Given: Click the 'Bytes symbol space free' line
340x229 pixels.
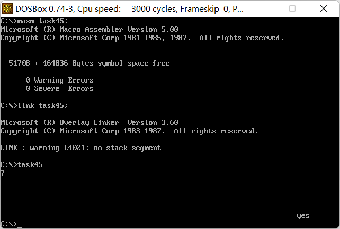Looking at the screenshot, I should coord(89,63).
